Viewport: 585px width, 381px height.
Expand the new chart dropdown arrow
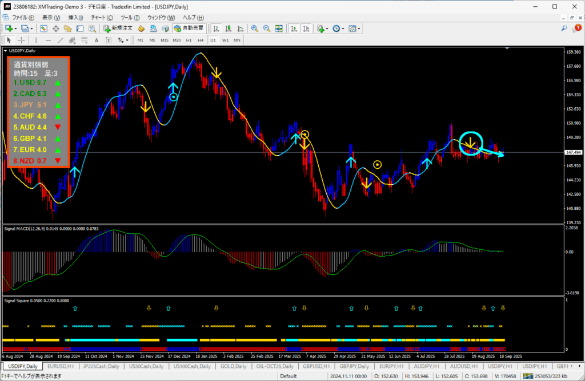click(15, 29)
